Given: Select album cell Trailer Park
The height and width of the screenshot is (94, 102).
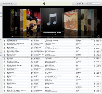Looking at the screenshot, I should (x=47, y=85).
